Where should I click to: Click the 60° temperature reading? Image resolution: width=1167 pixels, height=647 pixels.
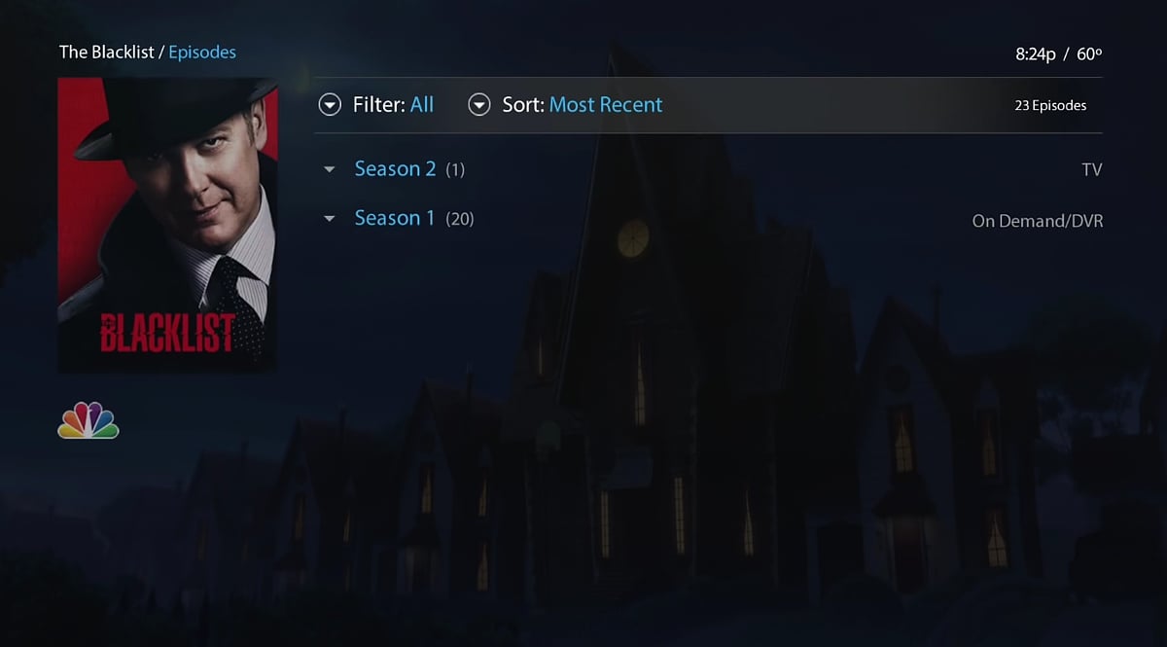coord(1090,54)
